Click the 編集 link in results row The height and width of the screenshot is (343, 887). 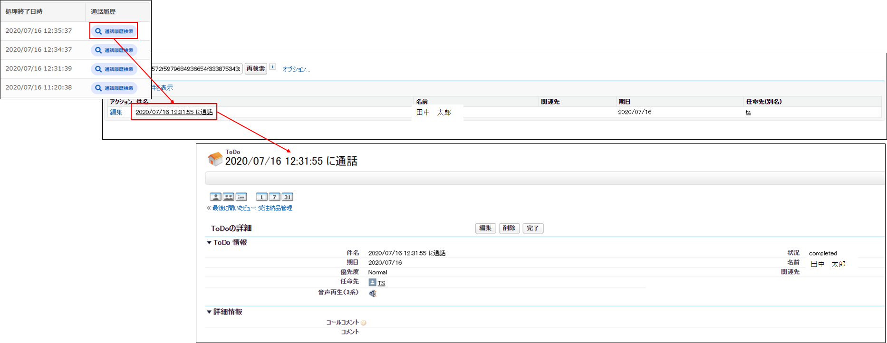116,112
